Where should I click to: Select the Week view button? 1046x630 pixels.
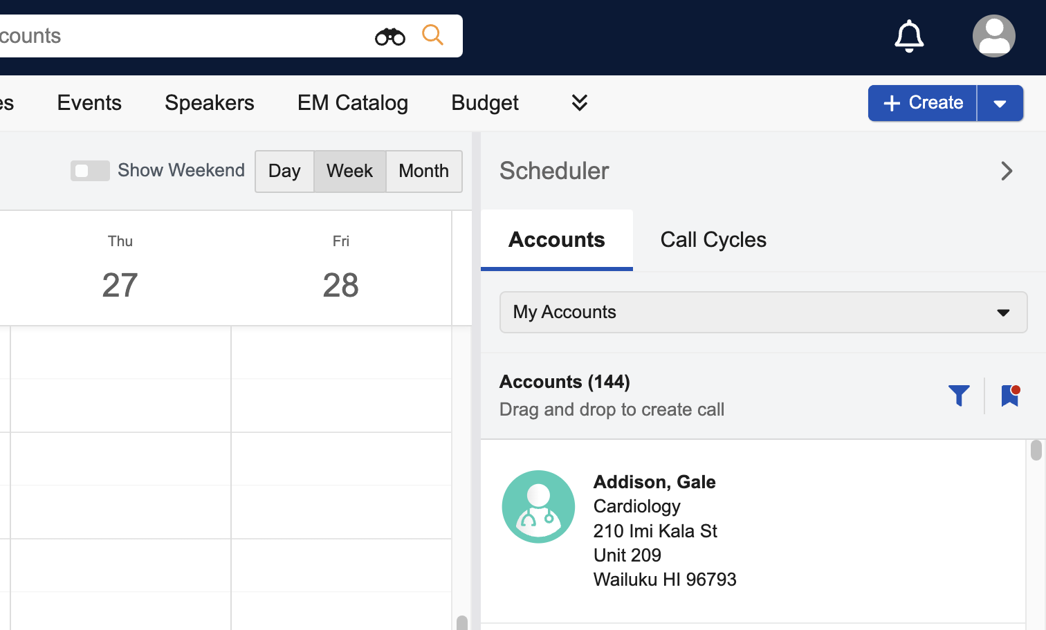pyautogui.click(x=349, y=171)
